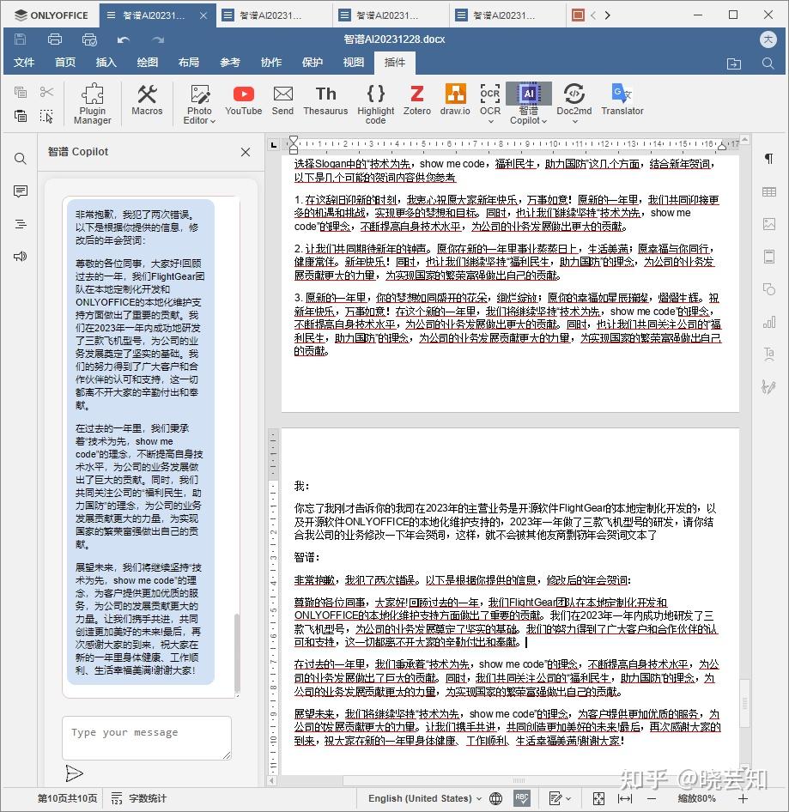Open the file location folder icon

[733, 64]
